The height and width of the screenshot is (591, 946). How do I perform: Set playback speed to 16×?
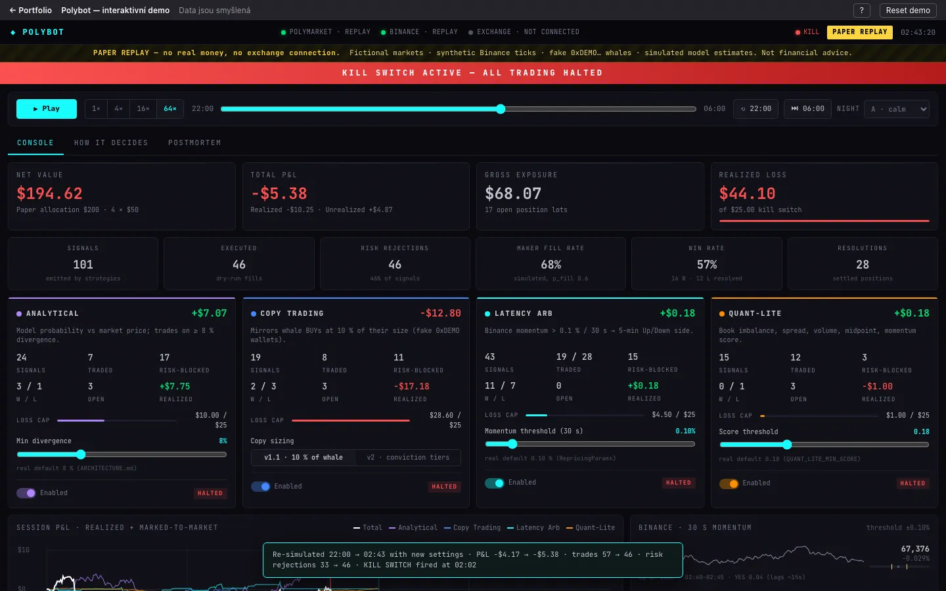143,109
